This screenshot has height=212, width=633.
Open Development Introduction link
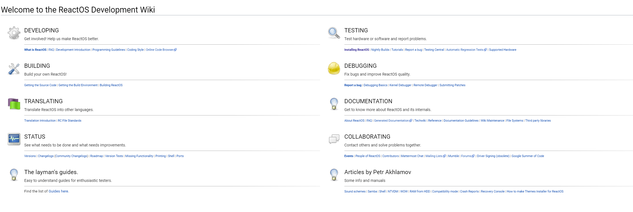click(73, 50)
